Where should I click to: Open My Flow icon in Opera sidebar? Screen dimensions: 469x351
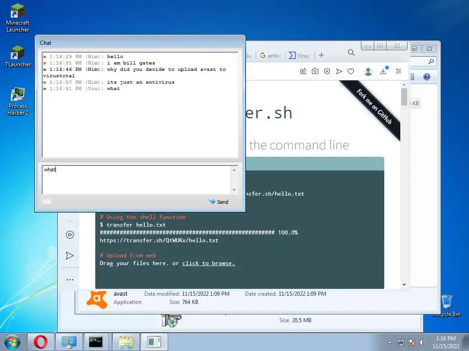pos(70,255)
